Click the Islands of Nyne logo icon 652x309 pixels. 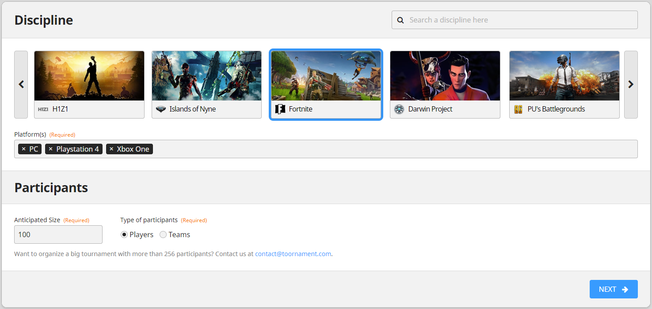point(161,109)
